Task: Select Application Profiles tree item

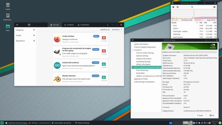Action: pos(141,79)
